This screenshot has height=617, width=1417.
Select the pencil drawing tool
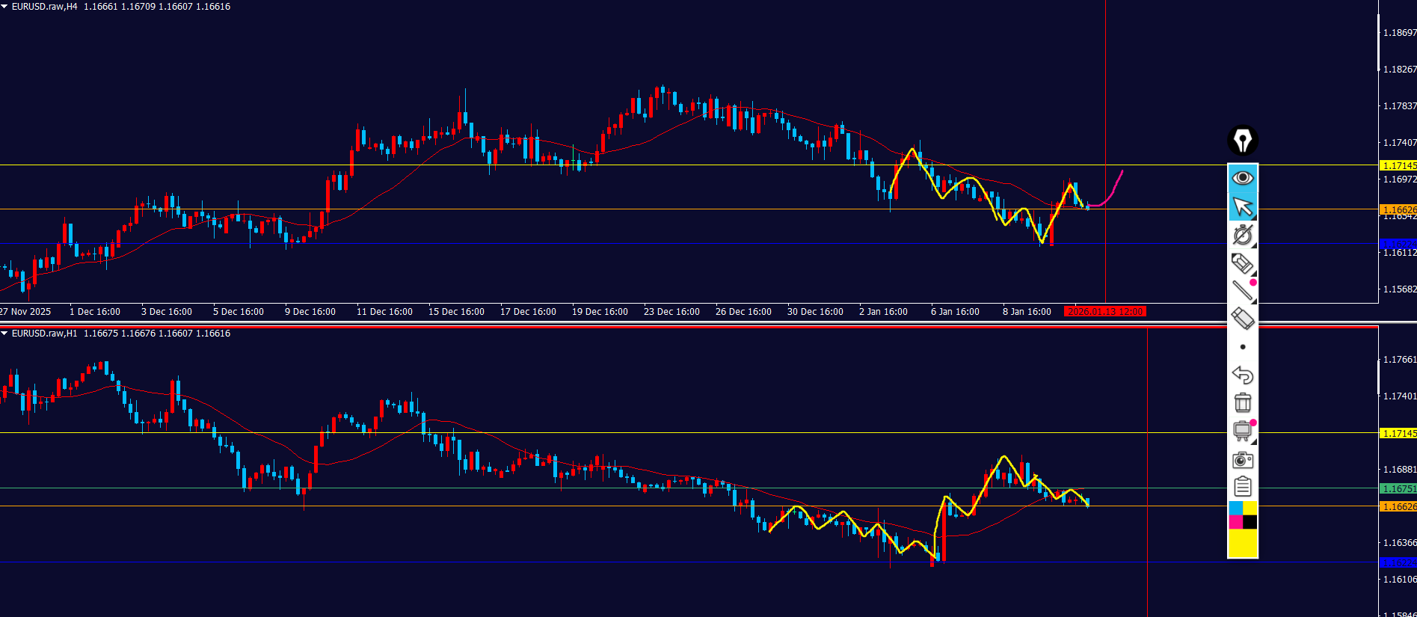(x=1242, y=263)
